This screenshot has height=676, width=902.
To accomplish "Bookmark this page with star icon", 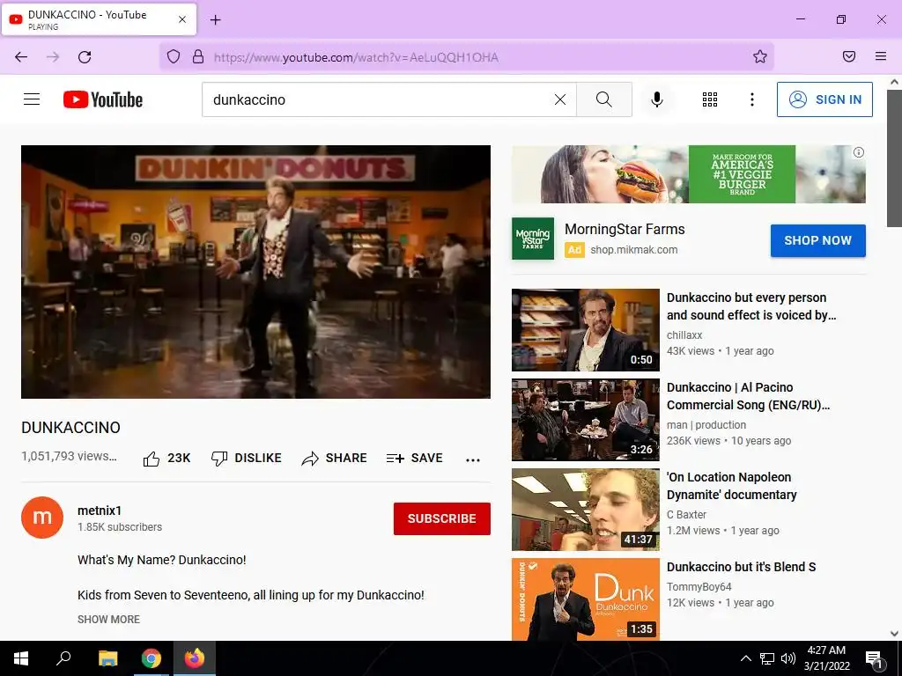I will [x=760, y=56].
